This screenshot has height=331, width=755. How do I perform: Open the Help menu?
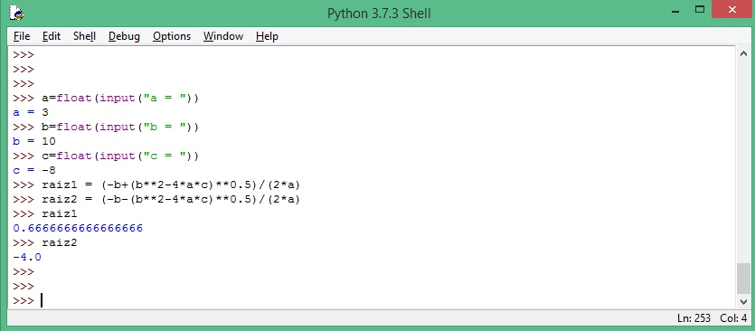[x=267, y=36]
